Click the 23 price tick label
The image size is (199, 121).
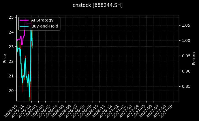coord(11,47)
